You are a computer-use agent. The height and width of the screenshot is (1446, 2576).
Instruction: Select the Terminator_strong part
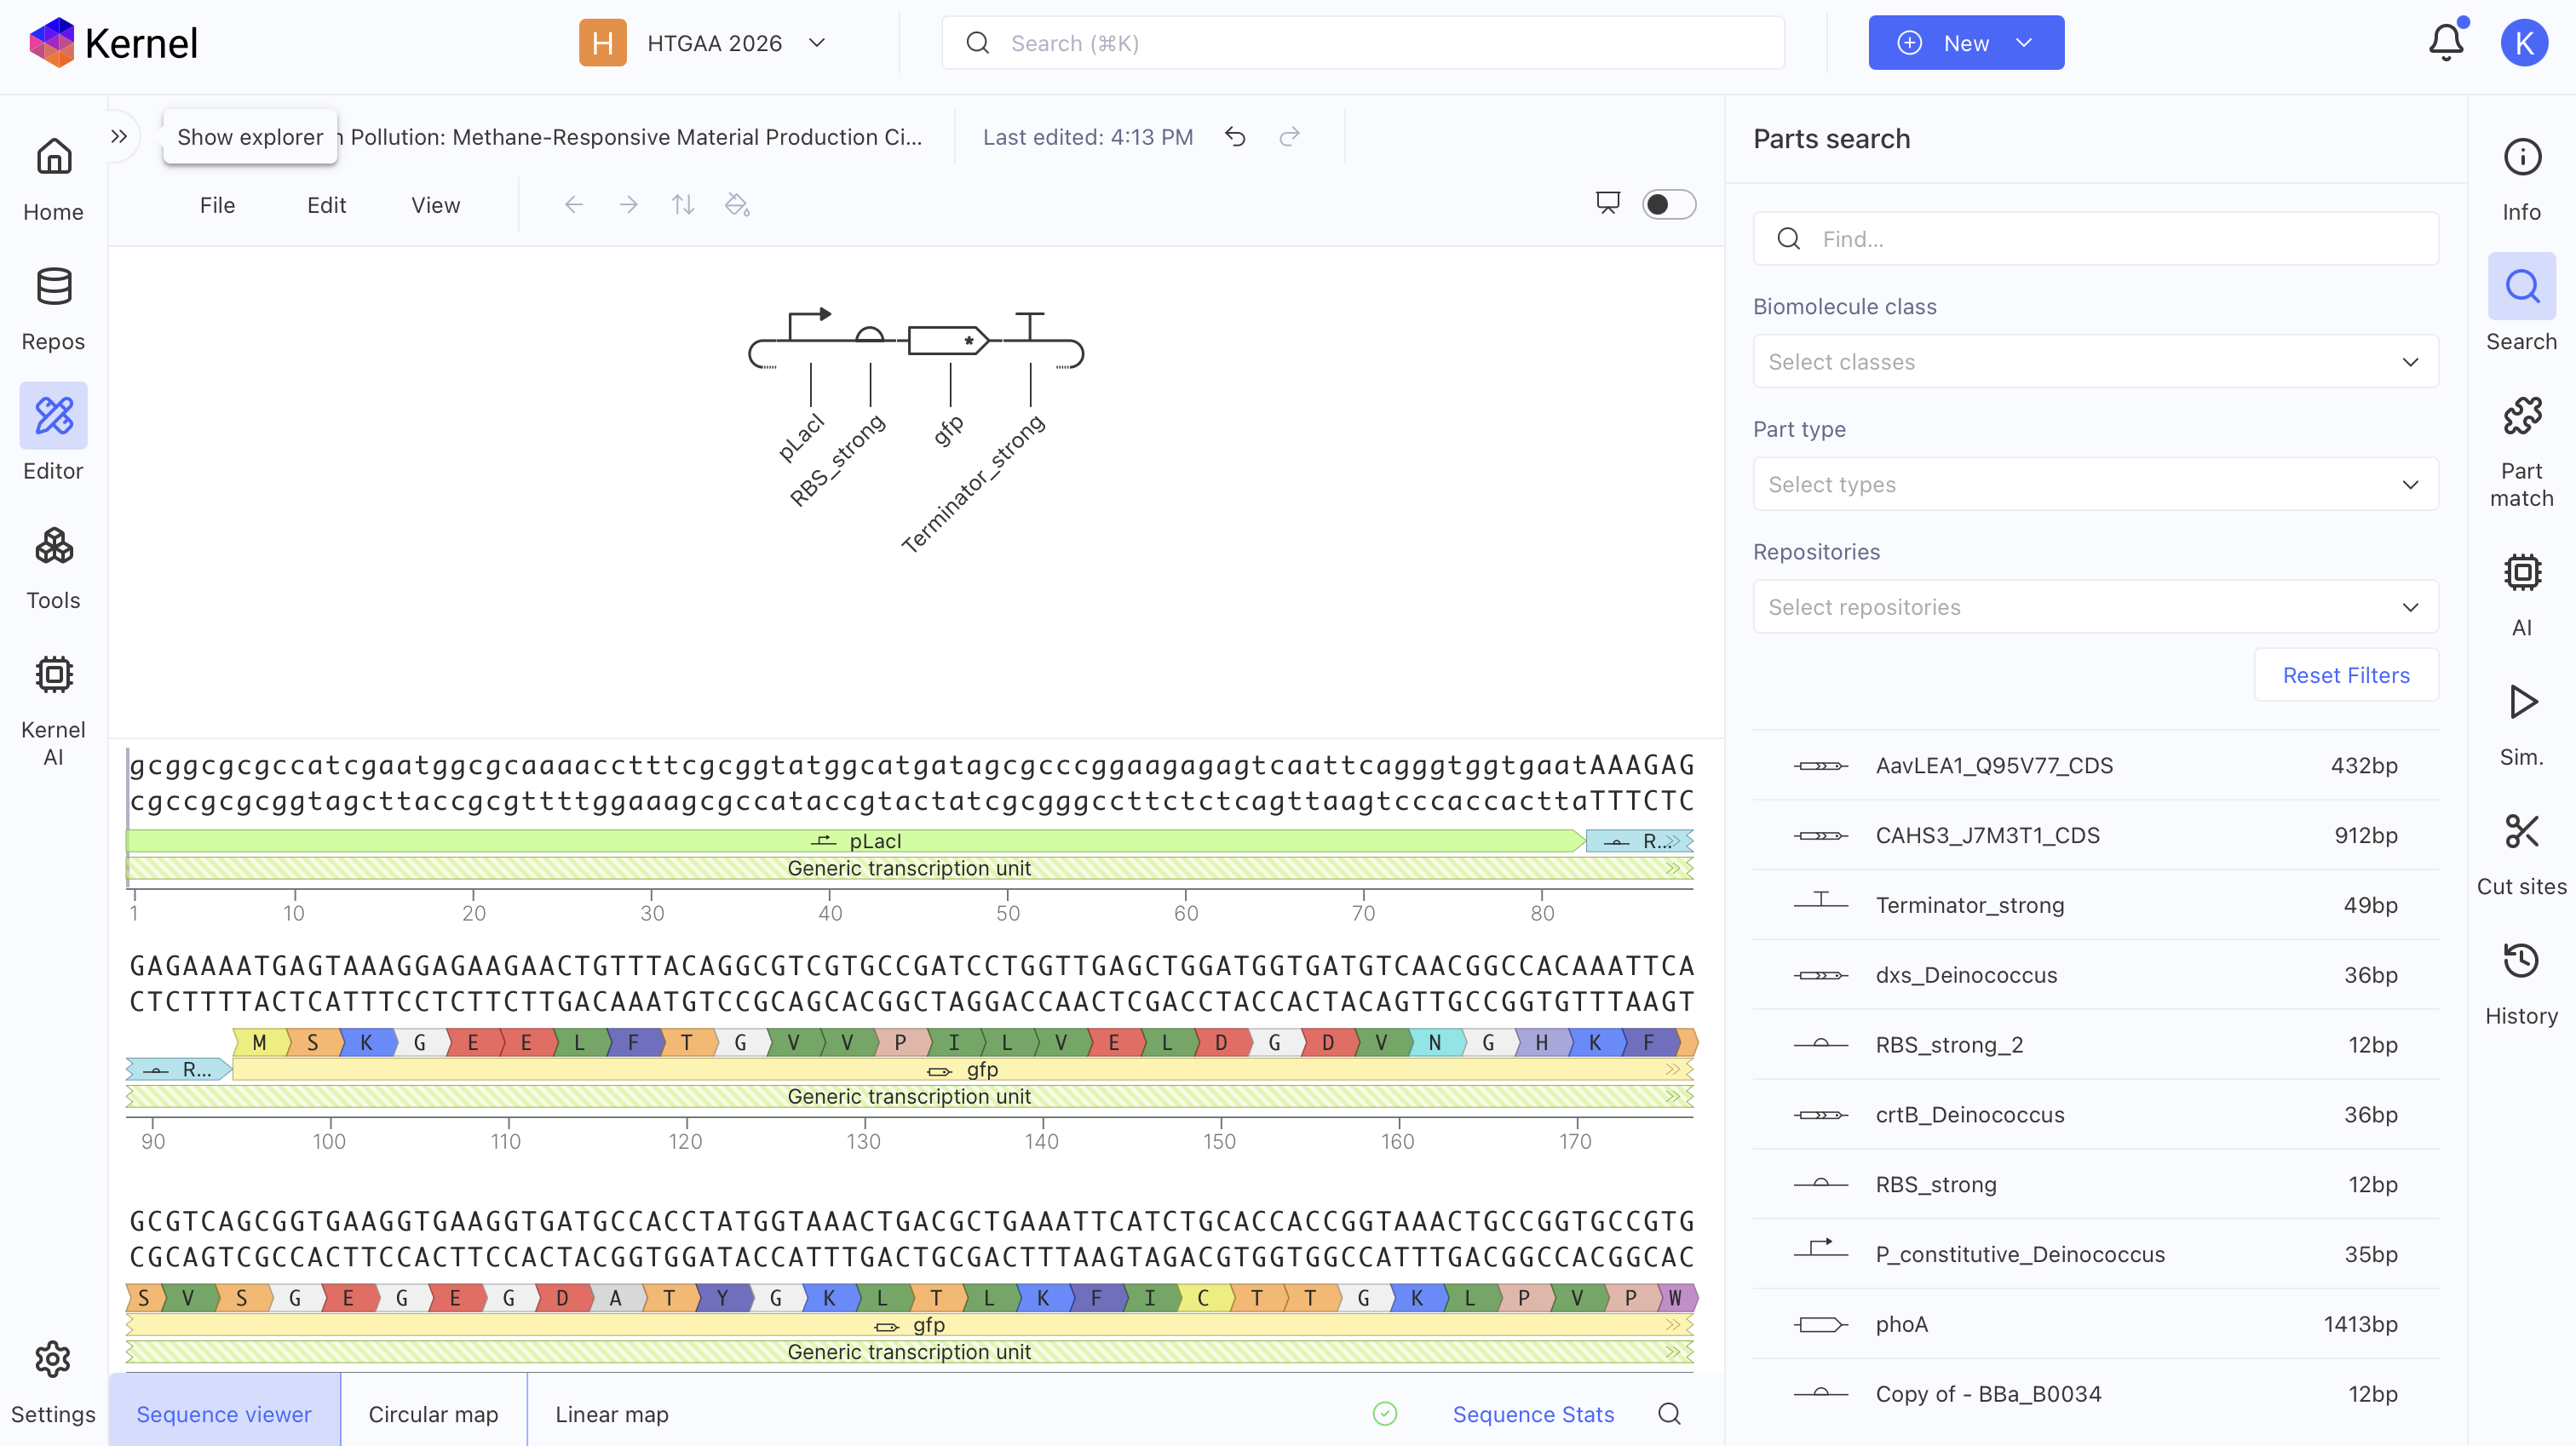point(2095,905)
